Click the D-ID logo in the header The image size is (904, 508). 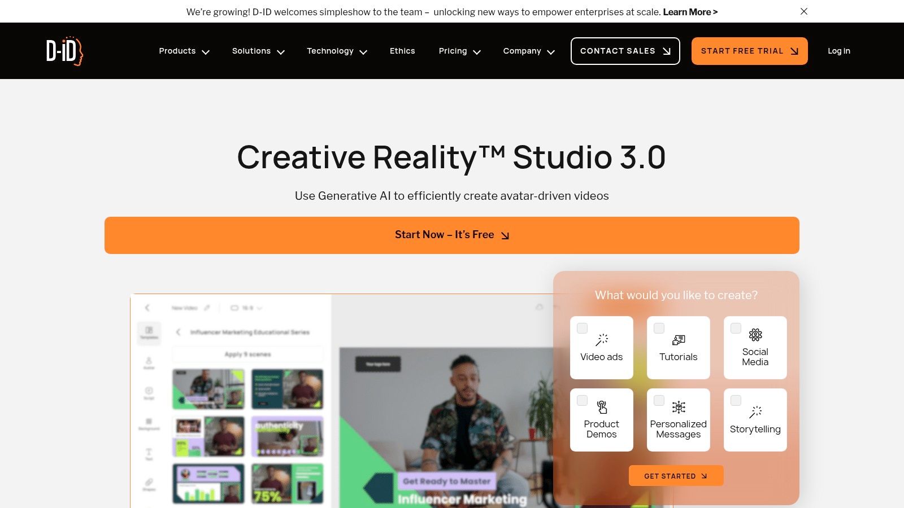coord(64,51)
